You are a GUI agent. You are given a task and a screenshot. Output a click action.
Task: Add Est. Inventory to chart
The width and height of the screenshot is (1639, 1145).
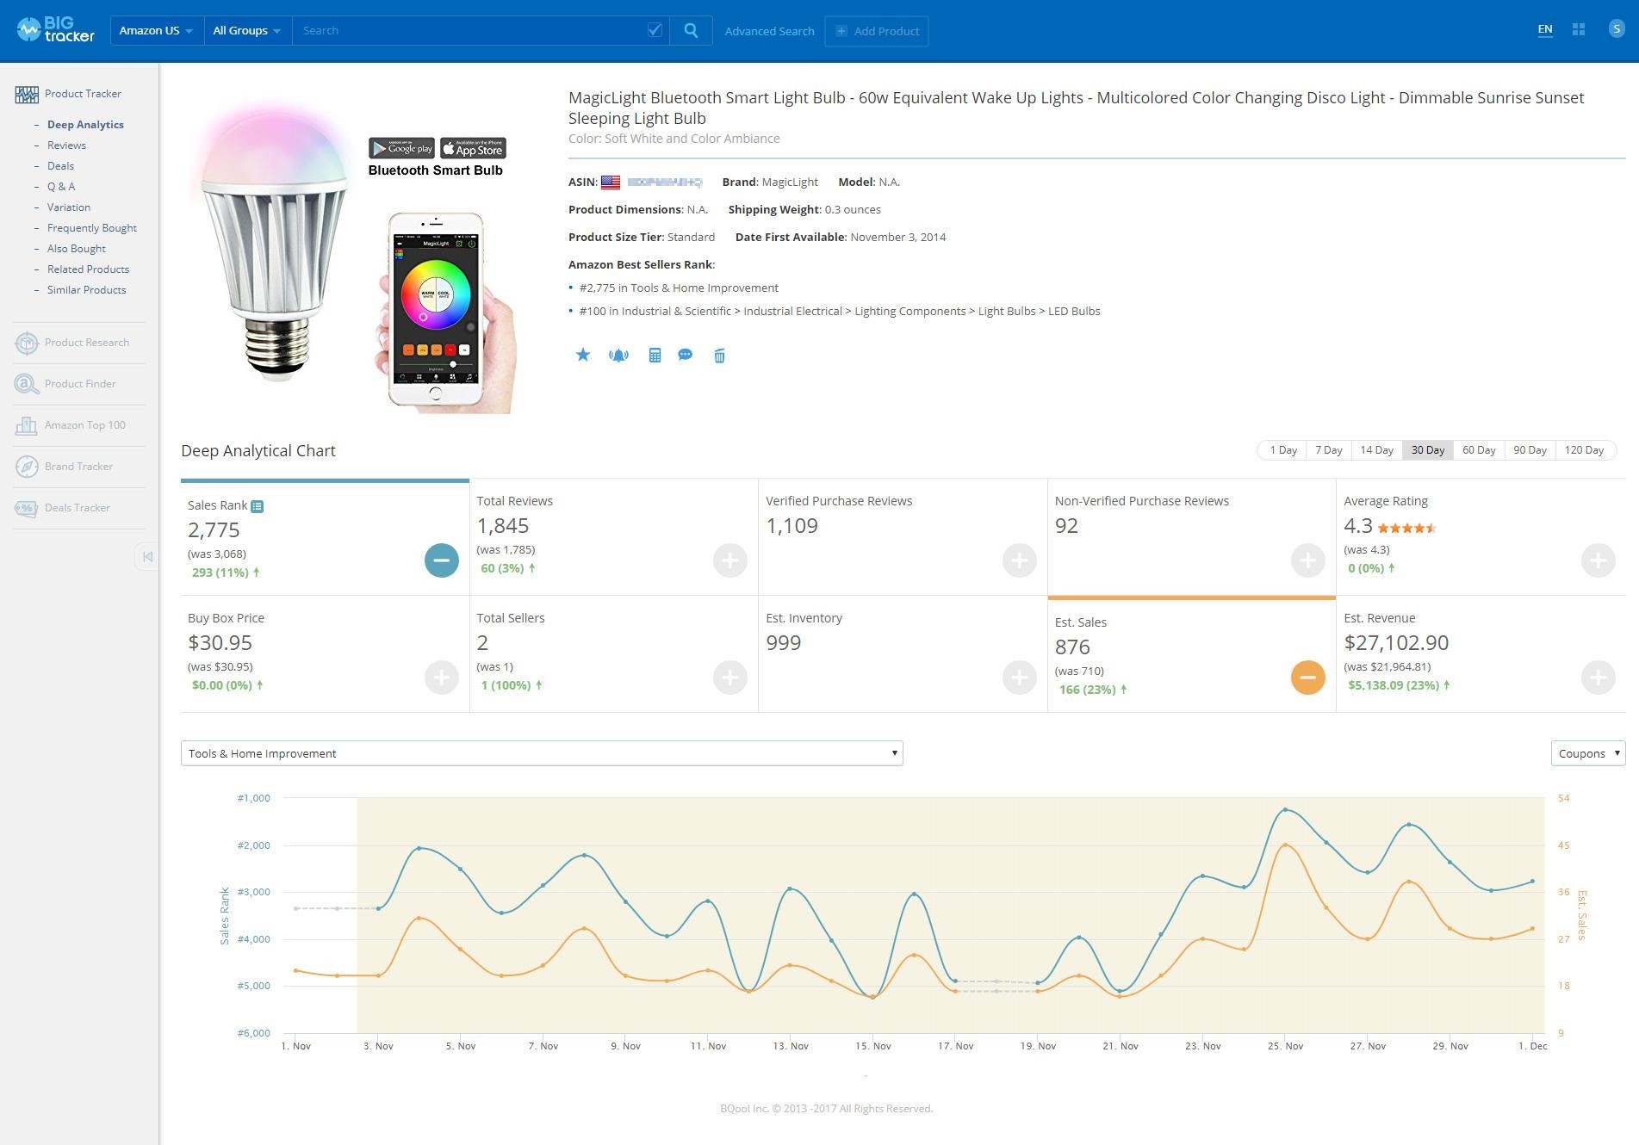pyautogui.click(x=1020, y=678)
